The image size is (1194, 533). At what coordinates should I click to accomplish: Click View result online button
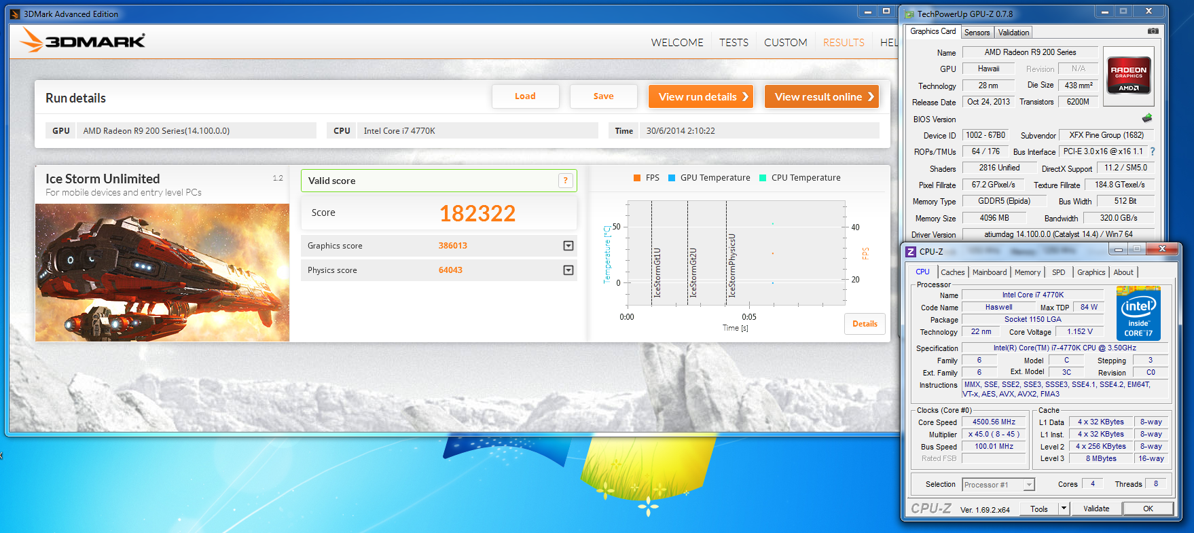822,96
